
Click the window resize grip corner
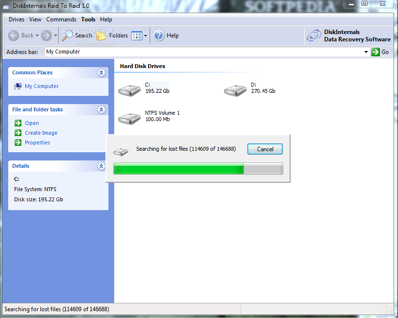tap(390, 311)
